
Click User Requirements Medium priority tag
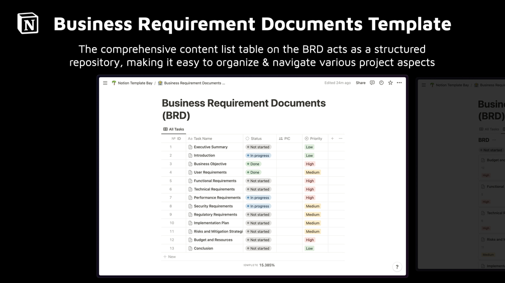coord(313,172)
